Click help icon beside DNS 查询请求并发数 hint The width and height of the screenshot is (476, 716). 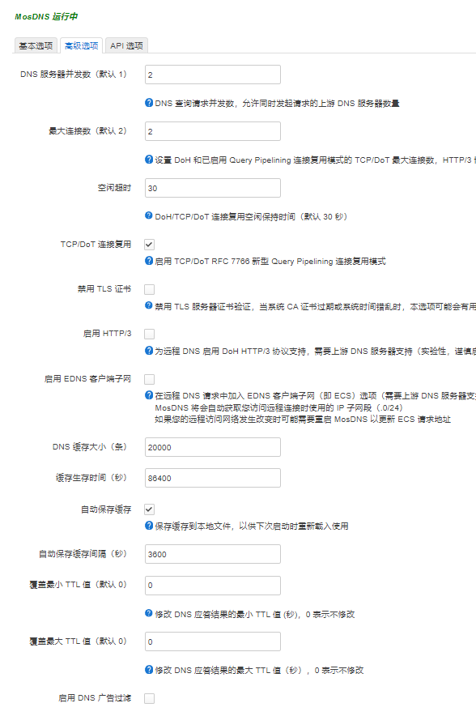(149, 103)
